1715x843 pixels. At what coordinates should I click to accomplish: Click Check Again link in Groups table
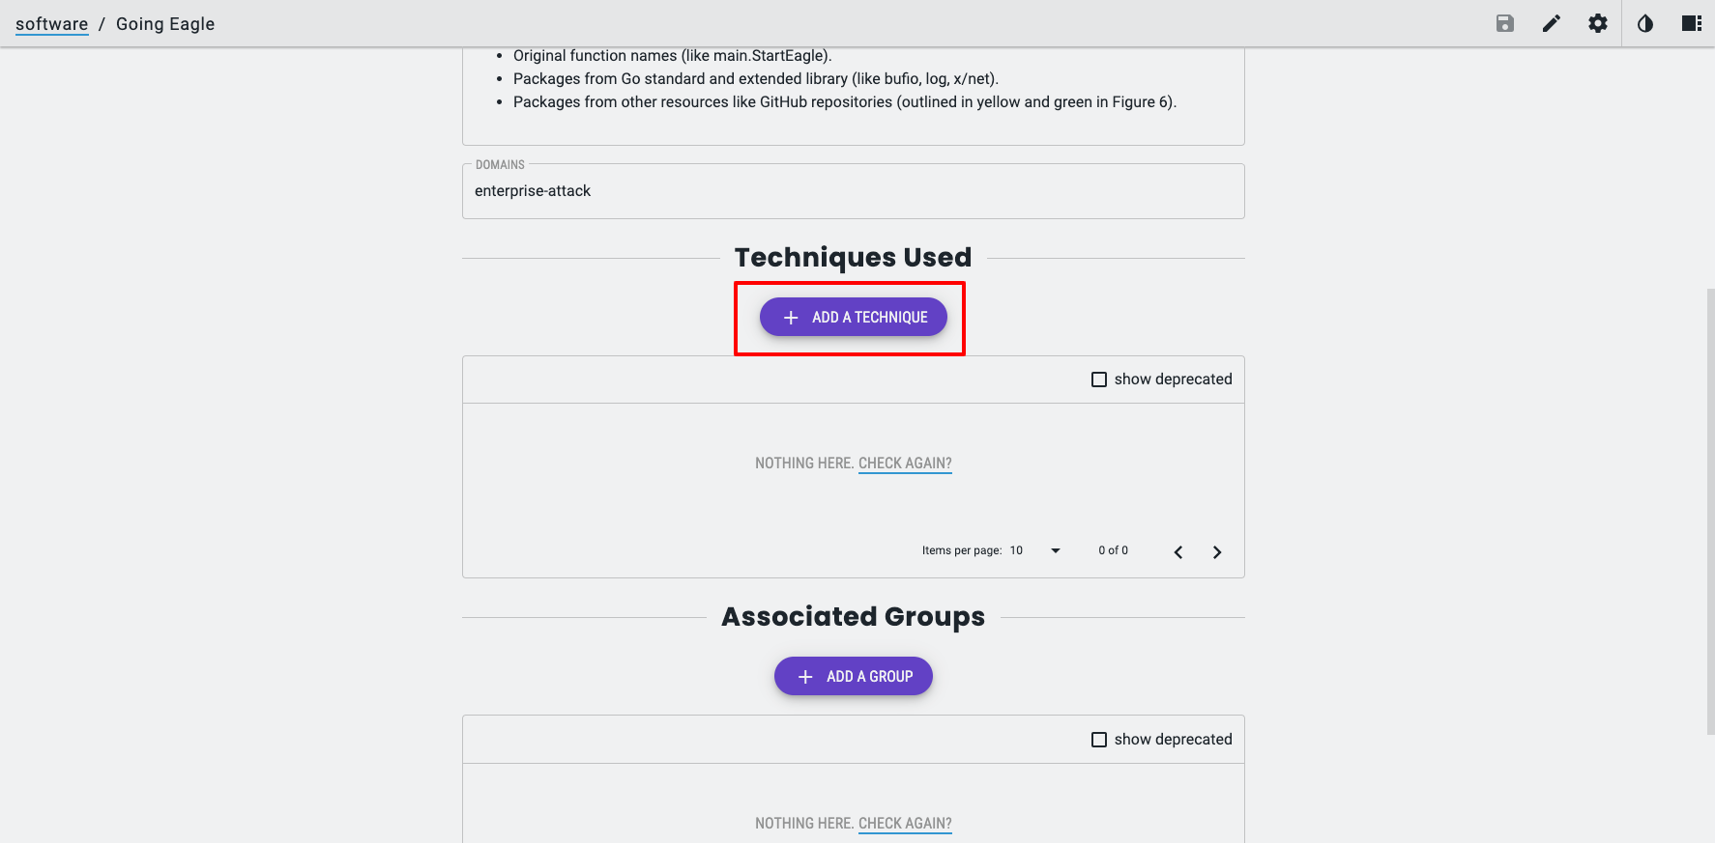(905, 824)
